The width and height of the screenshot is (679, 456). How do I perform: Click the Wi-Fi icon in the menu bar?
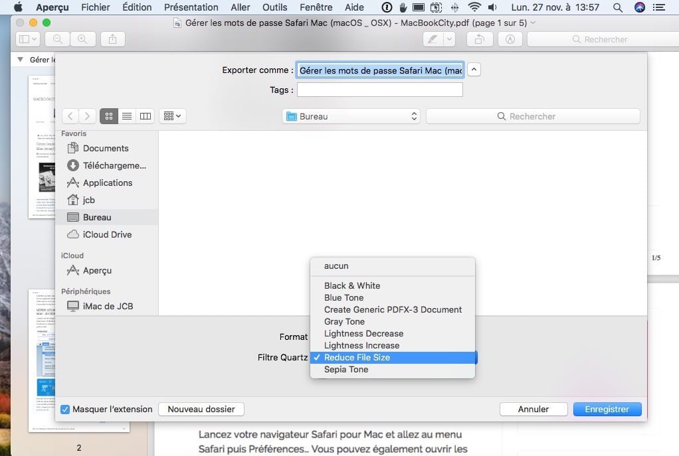[x=474, y=7]
